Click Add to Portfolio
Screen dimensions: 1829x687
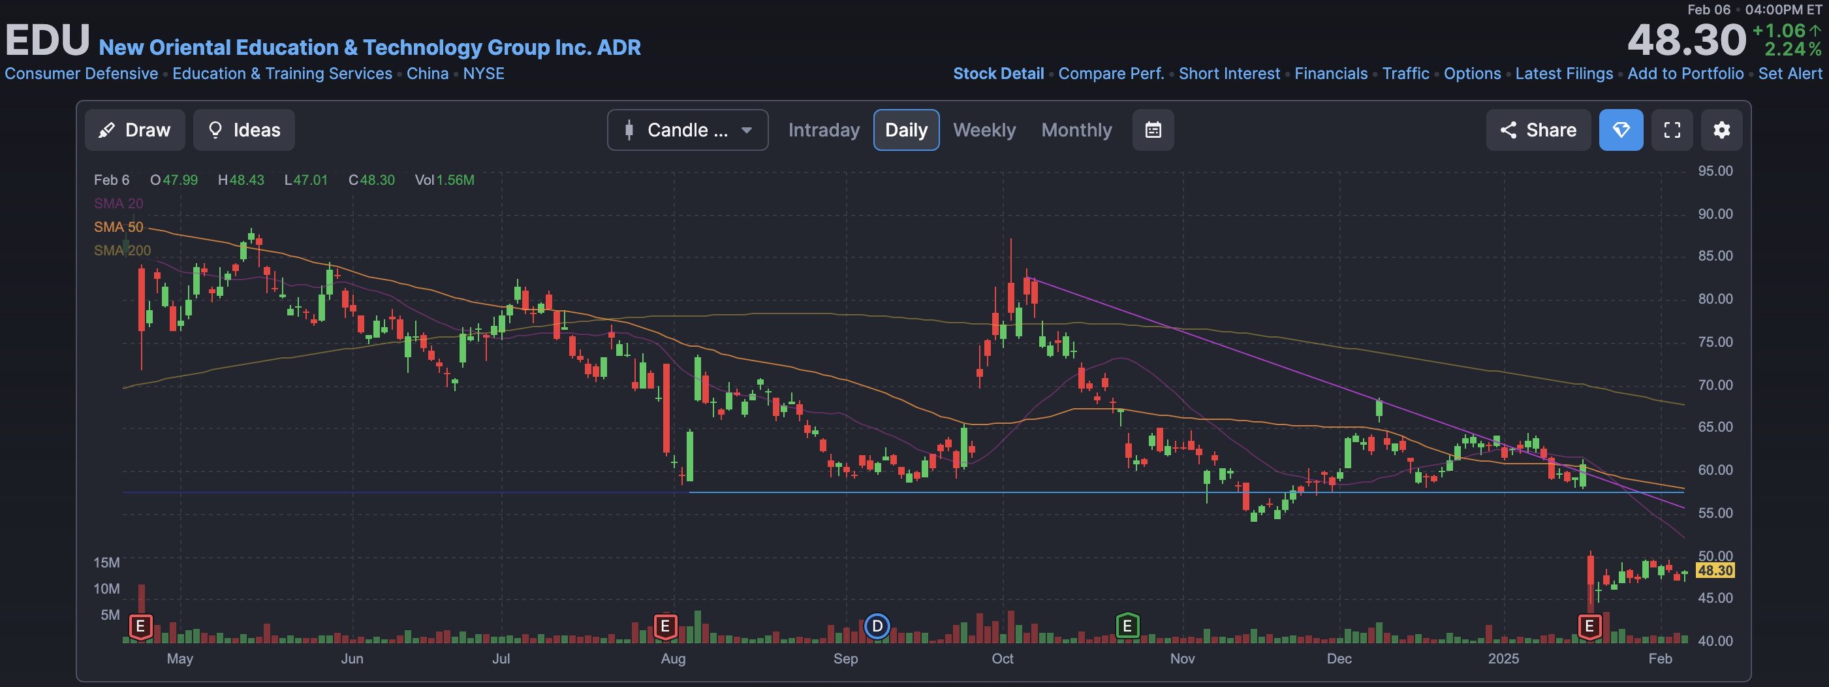[1685, 74]
